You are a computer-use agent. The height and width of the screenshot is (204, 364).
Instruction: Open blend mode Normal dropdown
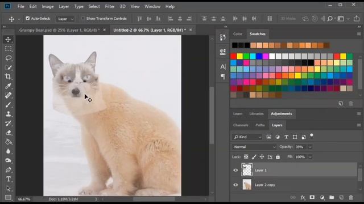[254, 147]
